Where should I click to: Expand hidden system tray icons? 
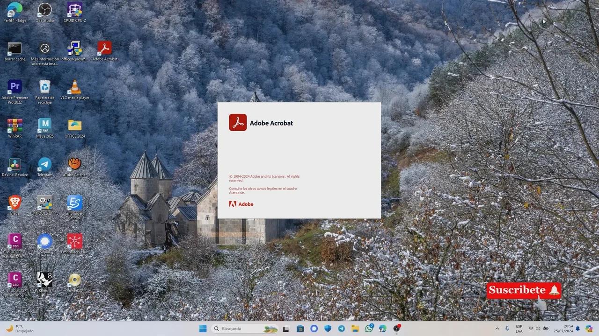497,329
